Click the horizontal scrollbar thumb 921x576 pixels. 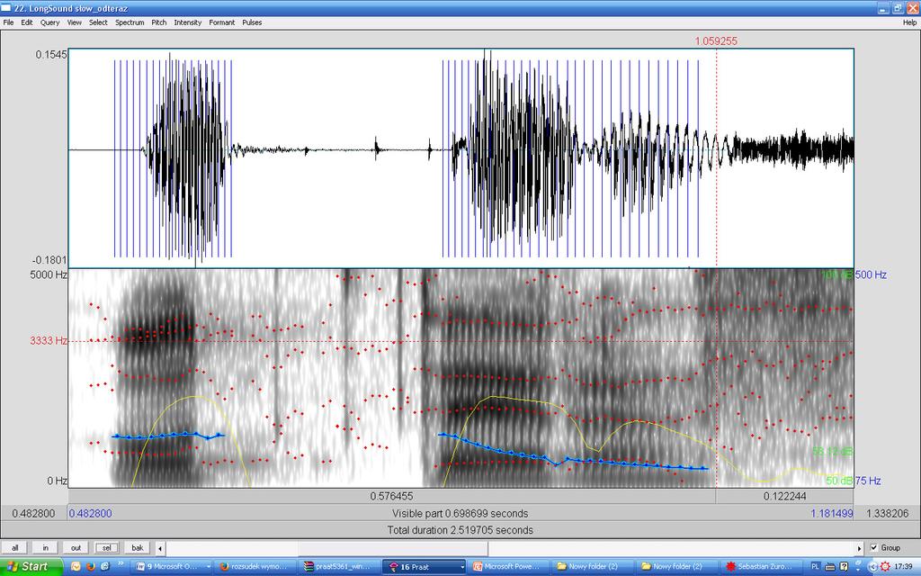click(x=393, y=548)
